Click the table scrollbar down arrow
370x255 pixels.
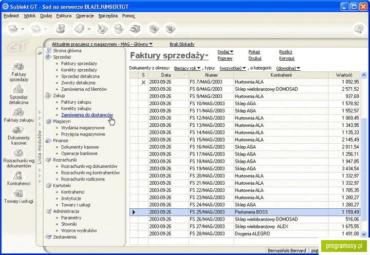364,234
